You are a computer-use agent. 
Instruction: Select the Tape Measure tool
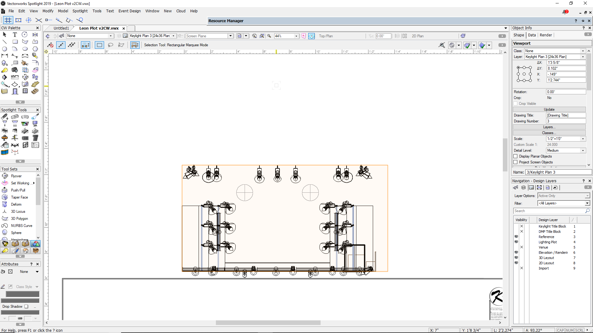[x=35, y=55]
